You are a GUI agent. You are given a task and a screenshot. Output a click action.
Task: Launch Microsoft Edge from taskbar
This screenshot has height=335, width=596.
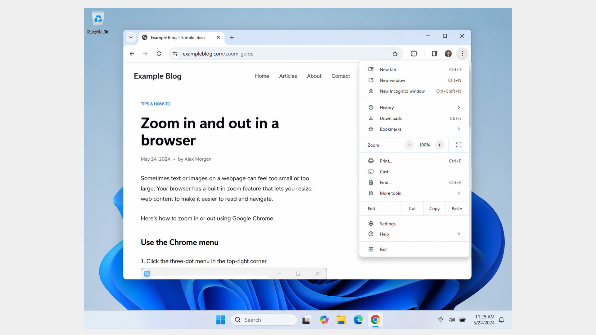coord(358,320)
